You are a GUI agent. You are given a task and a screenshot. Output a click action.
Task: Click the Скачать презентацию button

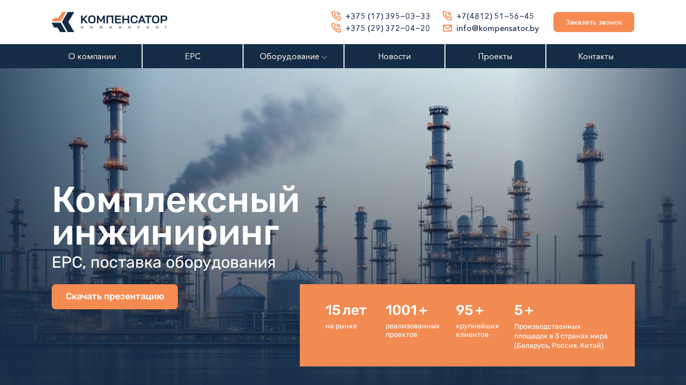(115, 297)
